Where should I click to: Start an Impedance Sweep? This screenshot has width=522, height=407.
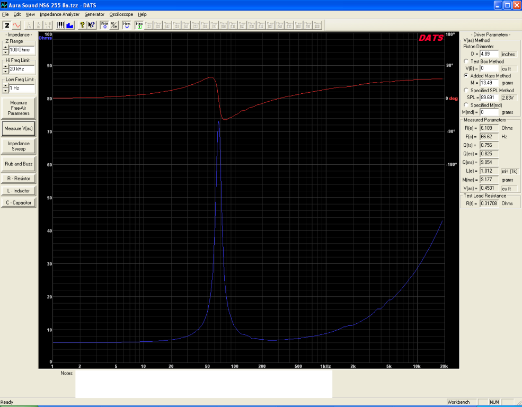(x=19, y=146)
